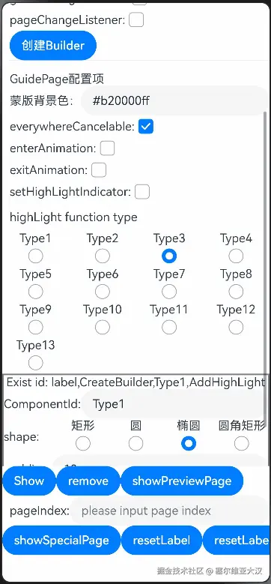Tick the setHighLightIndicator checkbox
Screen dimensions: 271x584
(x=142, y=192)
